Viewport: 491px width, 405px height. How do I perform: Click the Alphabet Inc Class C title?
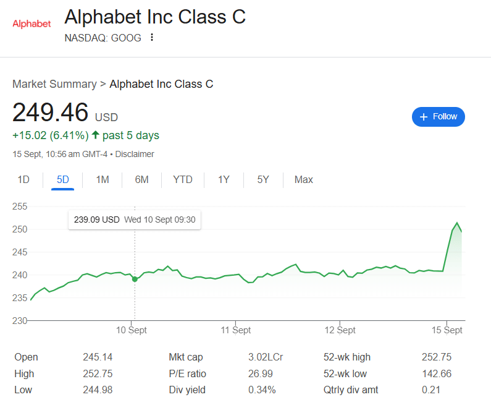click(155, 17)
